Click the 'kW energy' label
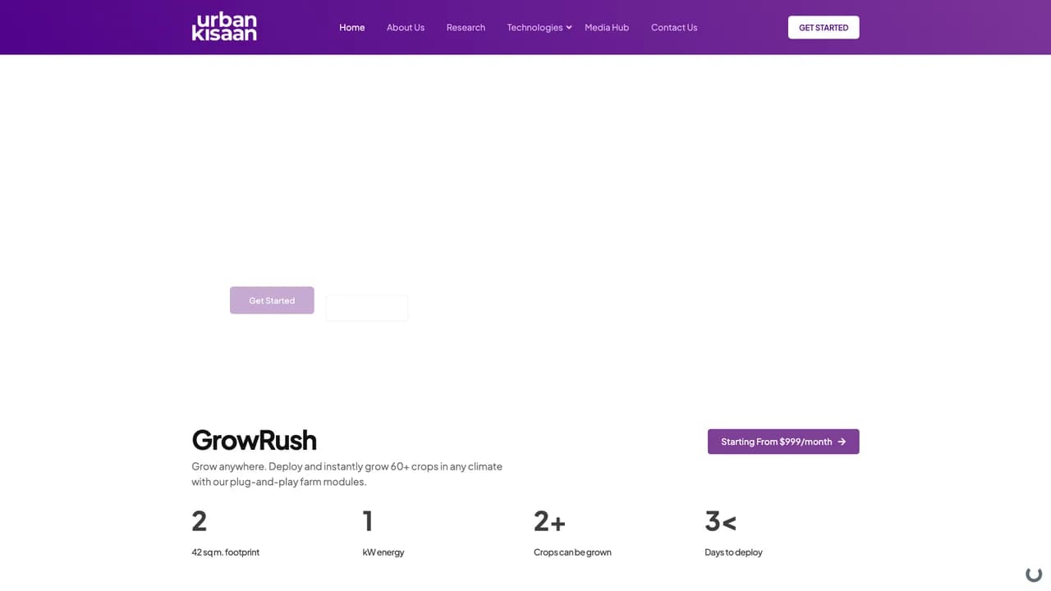Screen dimensions: 1051x591 click(383, 552)
